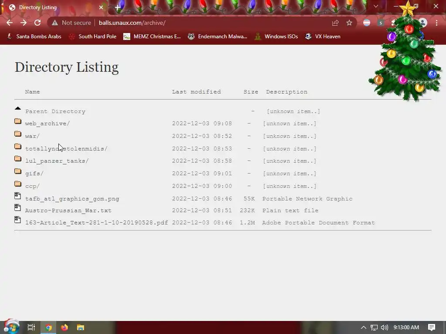Open the Endermanch Malwa... bookmark
The width and height of the screenshot is (446, 334).
(x=218, y=37)
